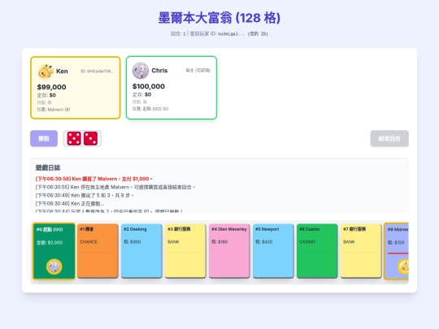This screenshot has height=329, width=439.
Task: Click Chris's Mewtwo avatar icon
Action: point(141,71)
